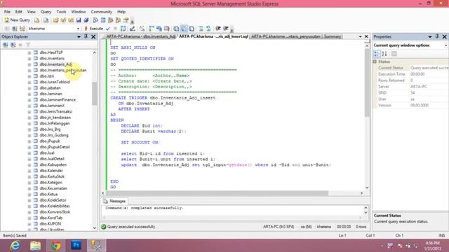This screenshot has height=252, width=449.
Task: Click the Save disk icon
Action: point(79,20)
